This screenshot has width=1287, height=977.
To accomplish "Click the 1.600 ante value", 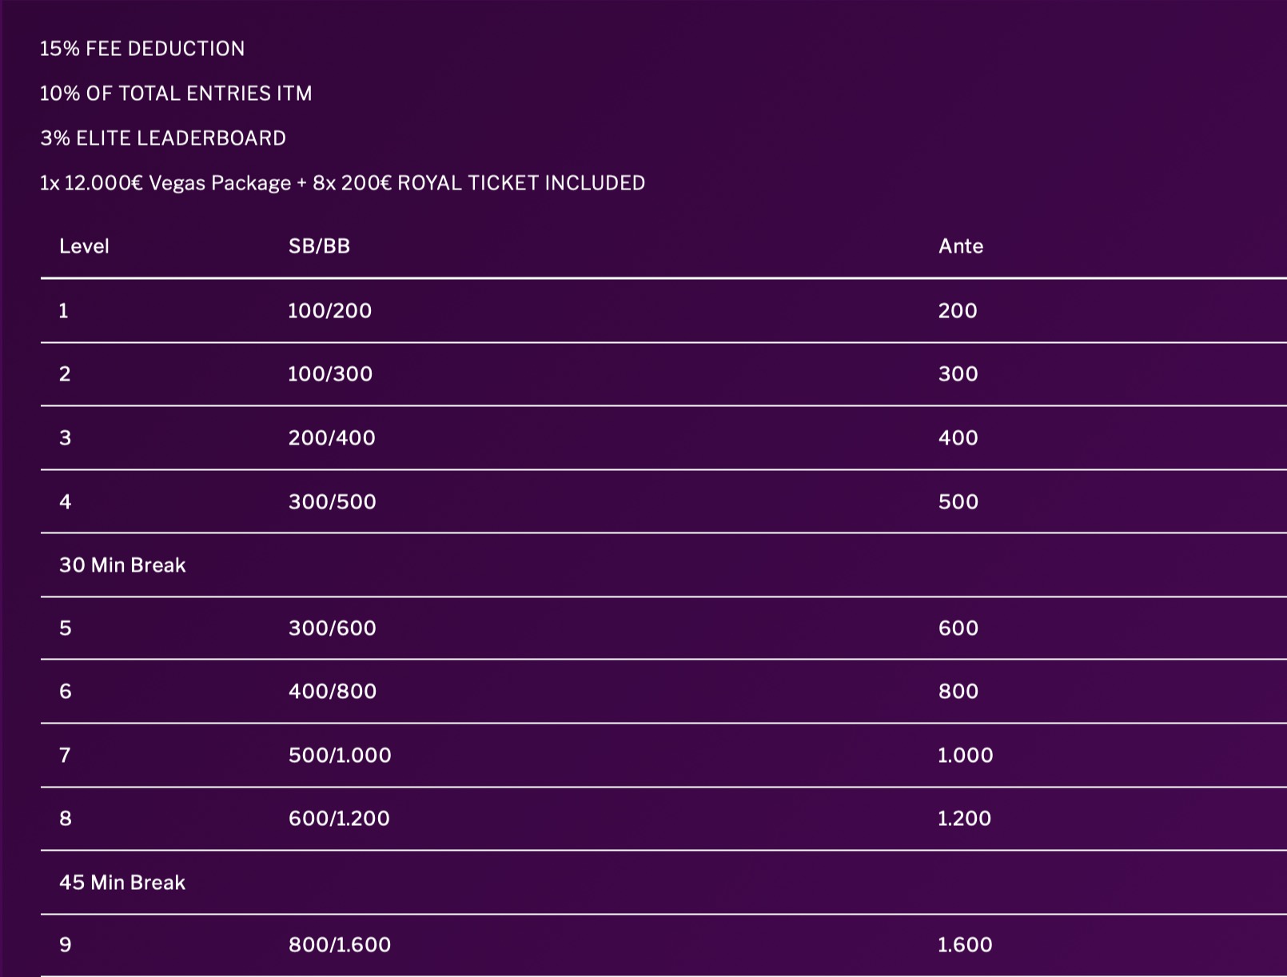I will point(964,945).
